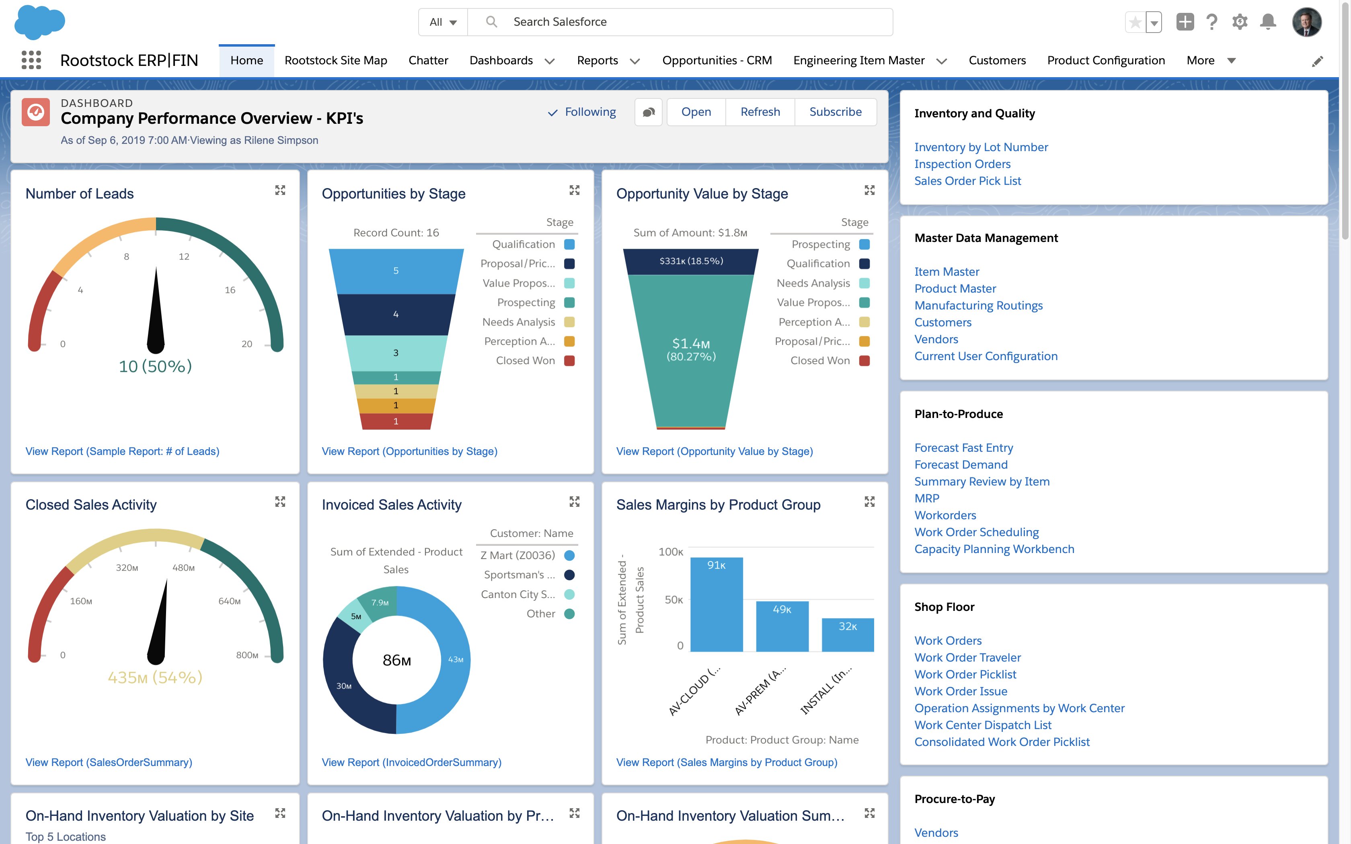This screenshot has height=844, width=1351.
Task: Open the App Launcher grid icon
Action: pyautogui.click(x=31, y=60)
